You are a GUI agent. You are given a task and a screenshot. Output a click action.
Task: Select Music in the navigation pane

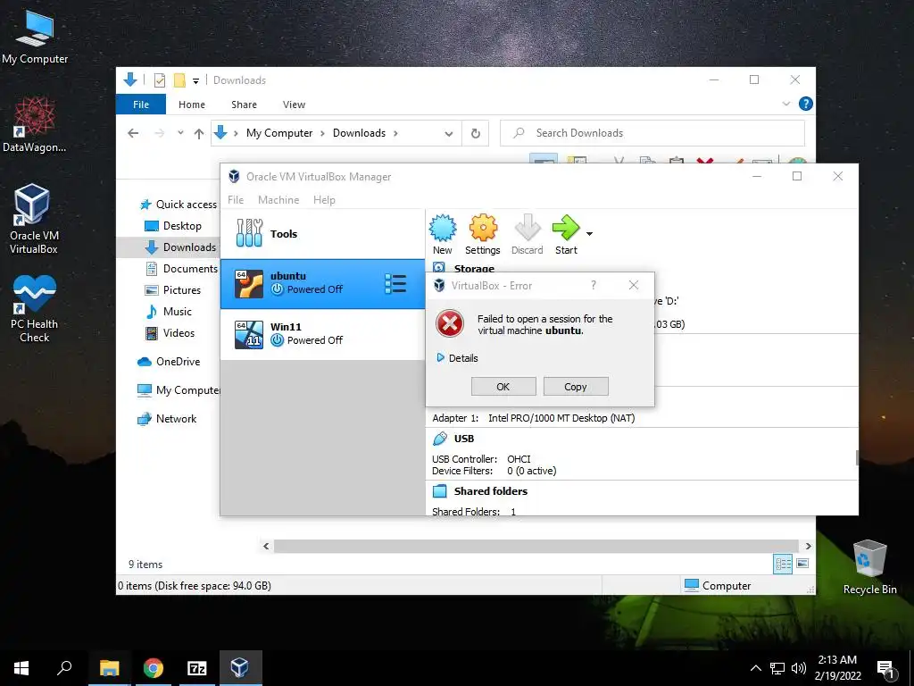(x=169, y=312)
